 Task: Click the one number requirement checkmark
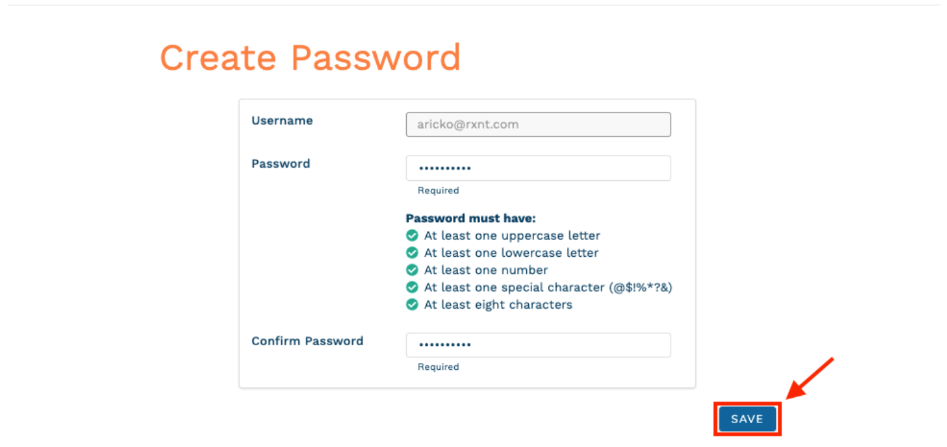(412, 270)
